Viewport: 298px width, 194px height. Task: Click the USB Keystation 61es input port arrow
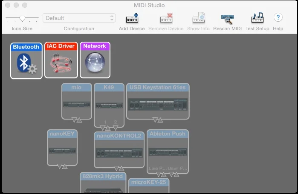tap(160, 120)
